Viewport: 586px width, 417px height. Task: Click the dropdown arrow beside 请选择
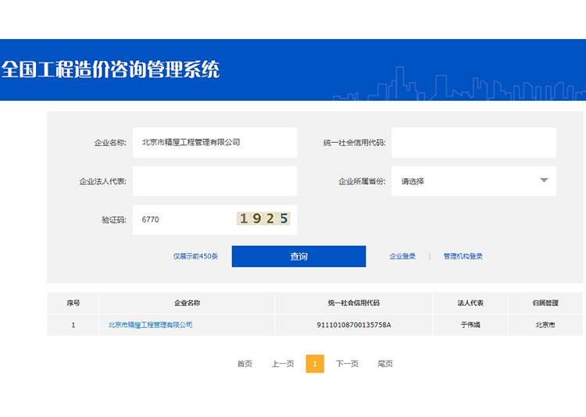pyautogui.click(x=544, y=180)
